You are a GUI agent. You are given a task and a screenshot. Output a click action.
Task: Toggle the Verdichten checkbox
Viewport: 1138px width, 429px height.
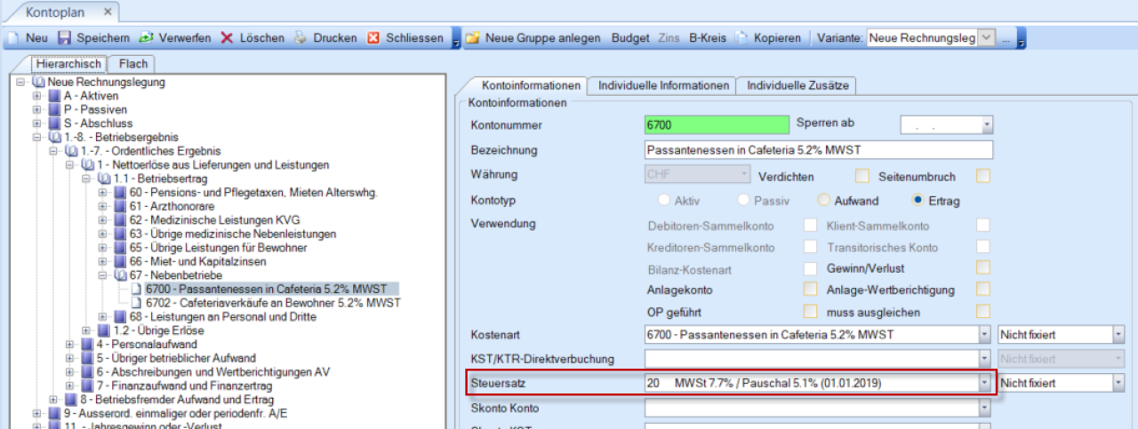[x=862, y=176]
